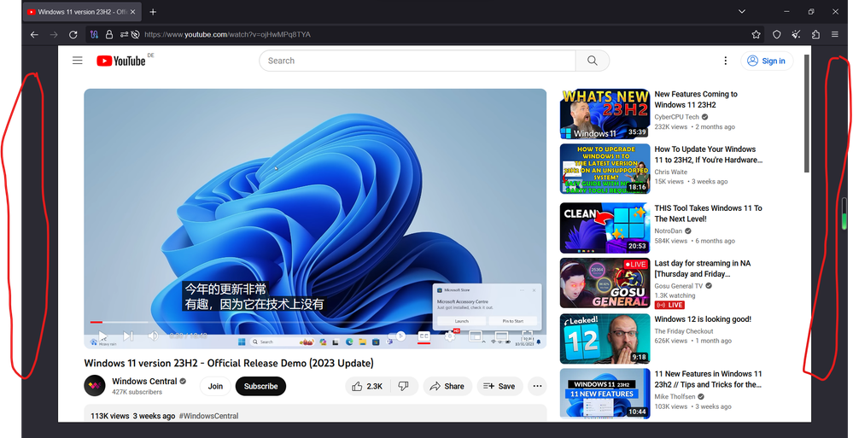Click the Sign in button

coord(766,61)
